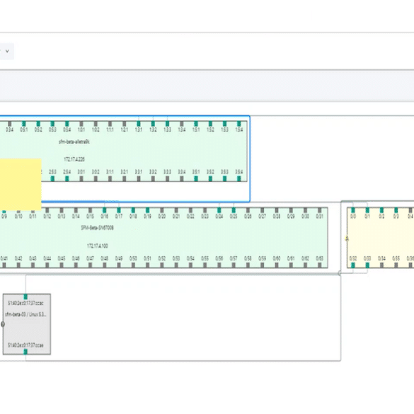
Task: Click gray port 3:1:1 on the array
Action: (110, 179)
